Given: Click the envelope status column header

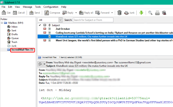Looking at the screenshot, I should click(45, 25).
